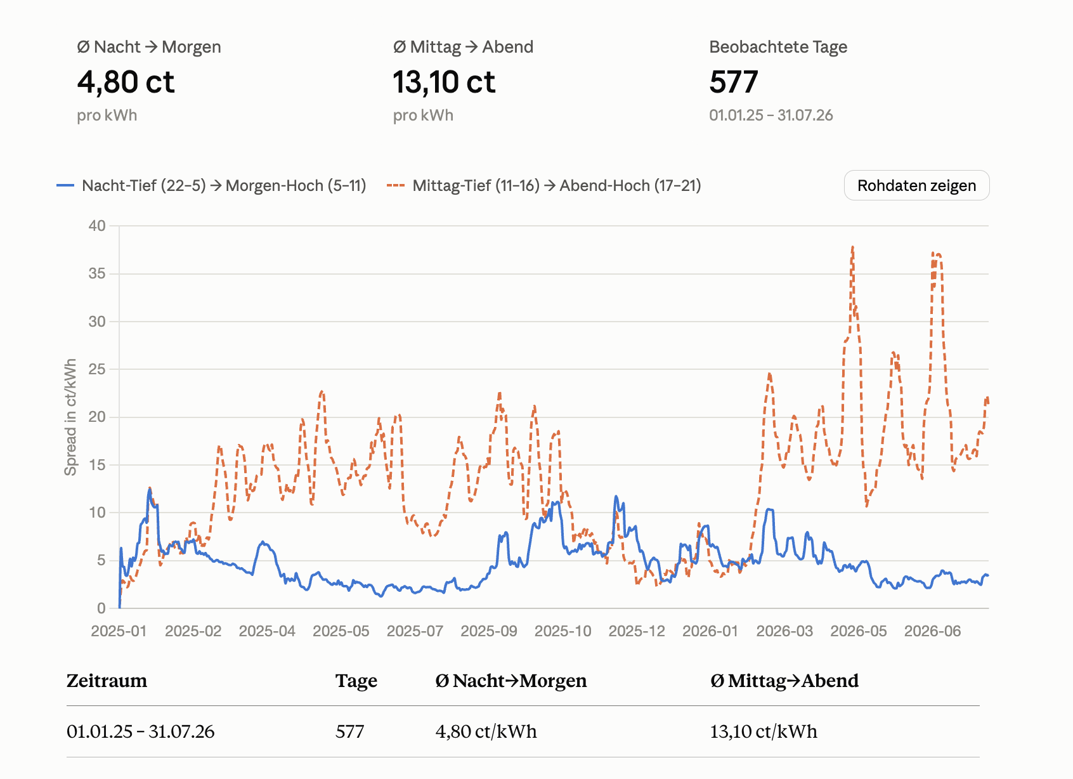The width and height of the screenshot is (1073, 779).
Task: Click the blue legend line swatch
Action: coord(66,186)
